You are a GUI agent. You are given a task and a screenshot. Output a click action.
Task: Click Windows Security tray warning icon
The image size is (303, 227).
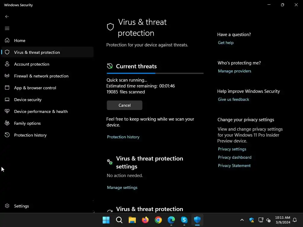pos(252,220)
